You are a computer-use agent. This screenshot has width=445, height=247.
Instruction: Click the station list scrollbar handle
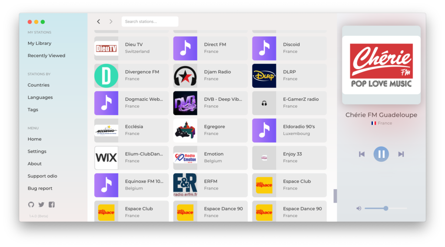pyautogui.click(x=335, y=196)
